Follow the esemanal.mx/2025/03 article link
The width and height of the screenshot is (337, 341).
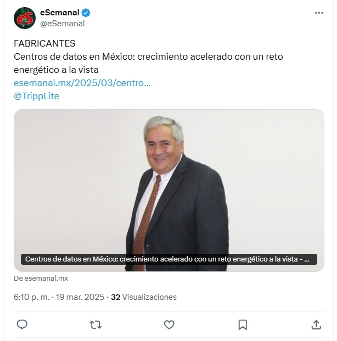coord(82,83)
